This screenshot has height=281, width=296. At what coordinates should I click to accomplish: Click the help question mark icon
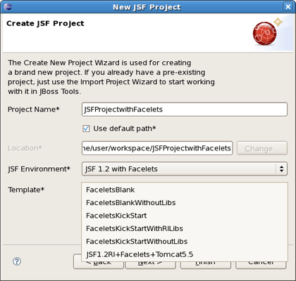[17, 261]
